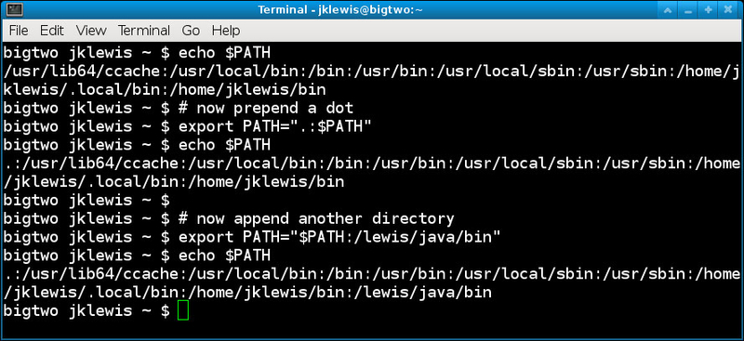
Task: Maximize the Terminal window with plus button
Action: tap(709, 9)
